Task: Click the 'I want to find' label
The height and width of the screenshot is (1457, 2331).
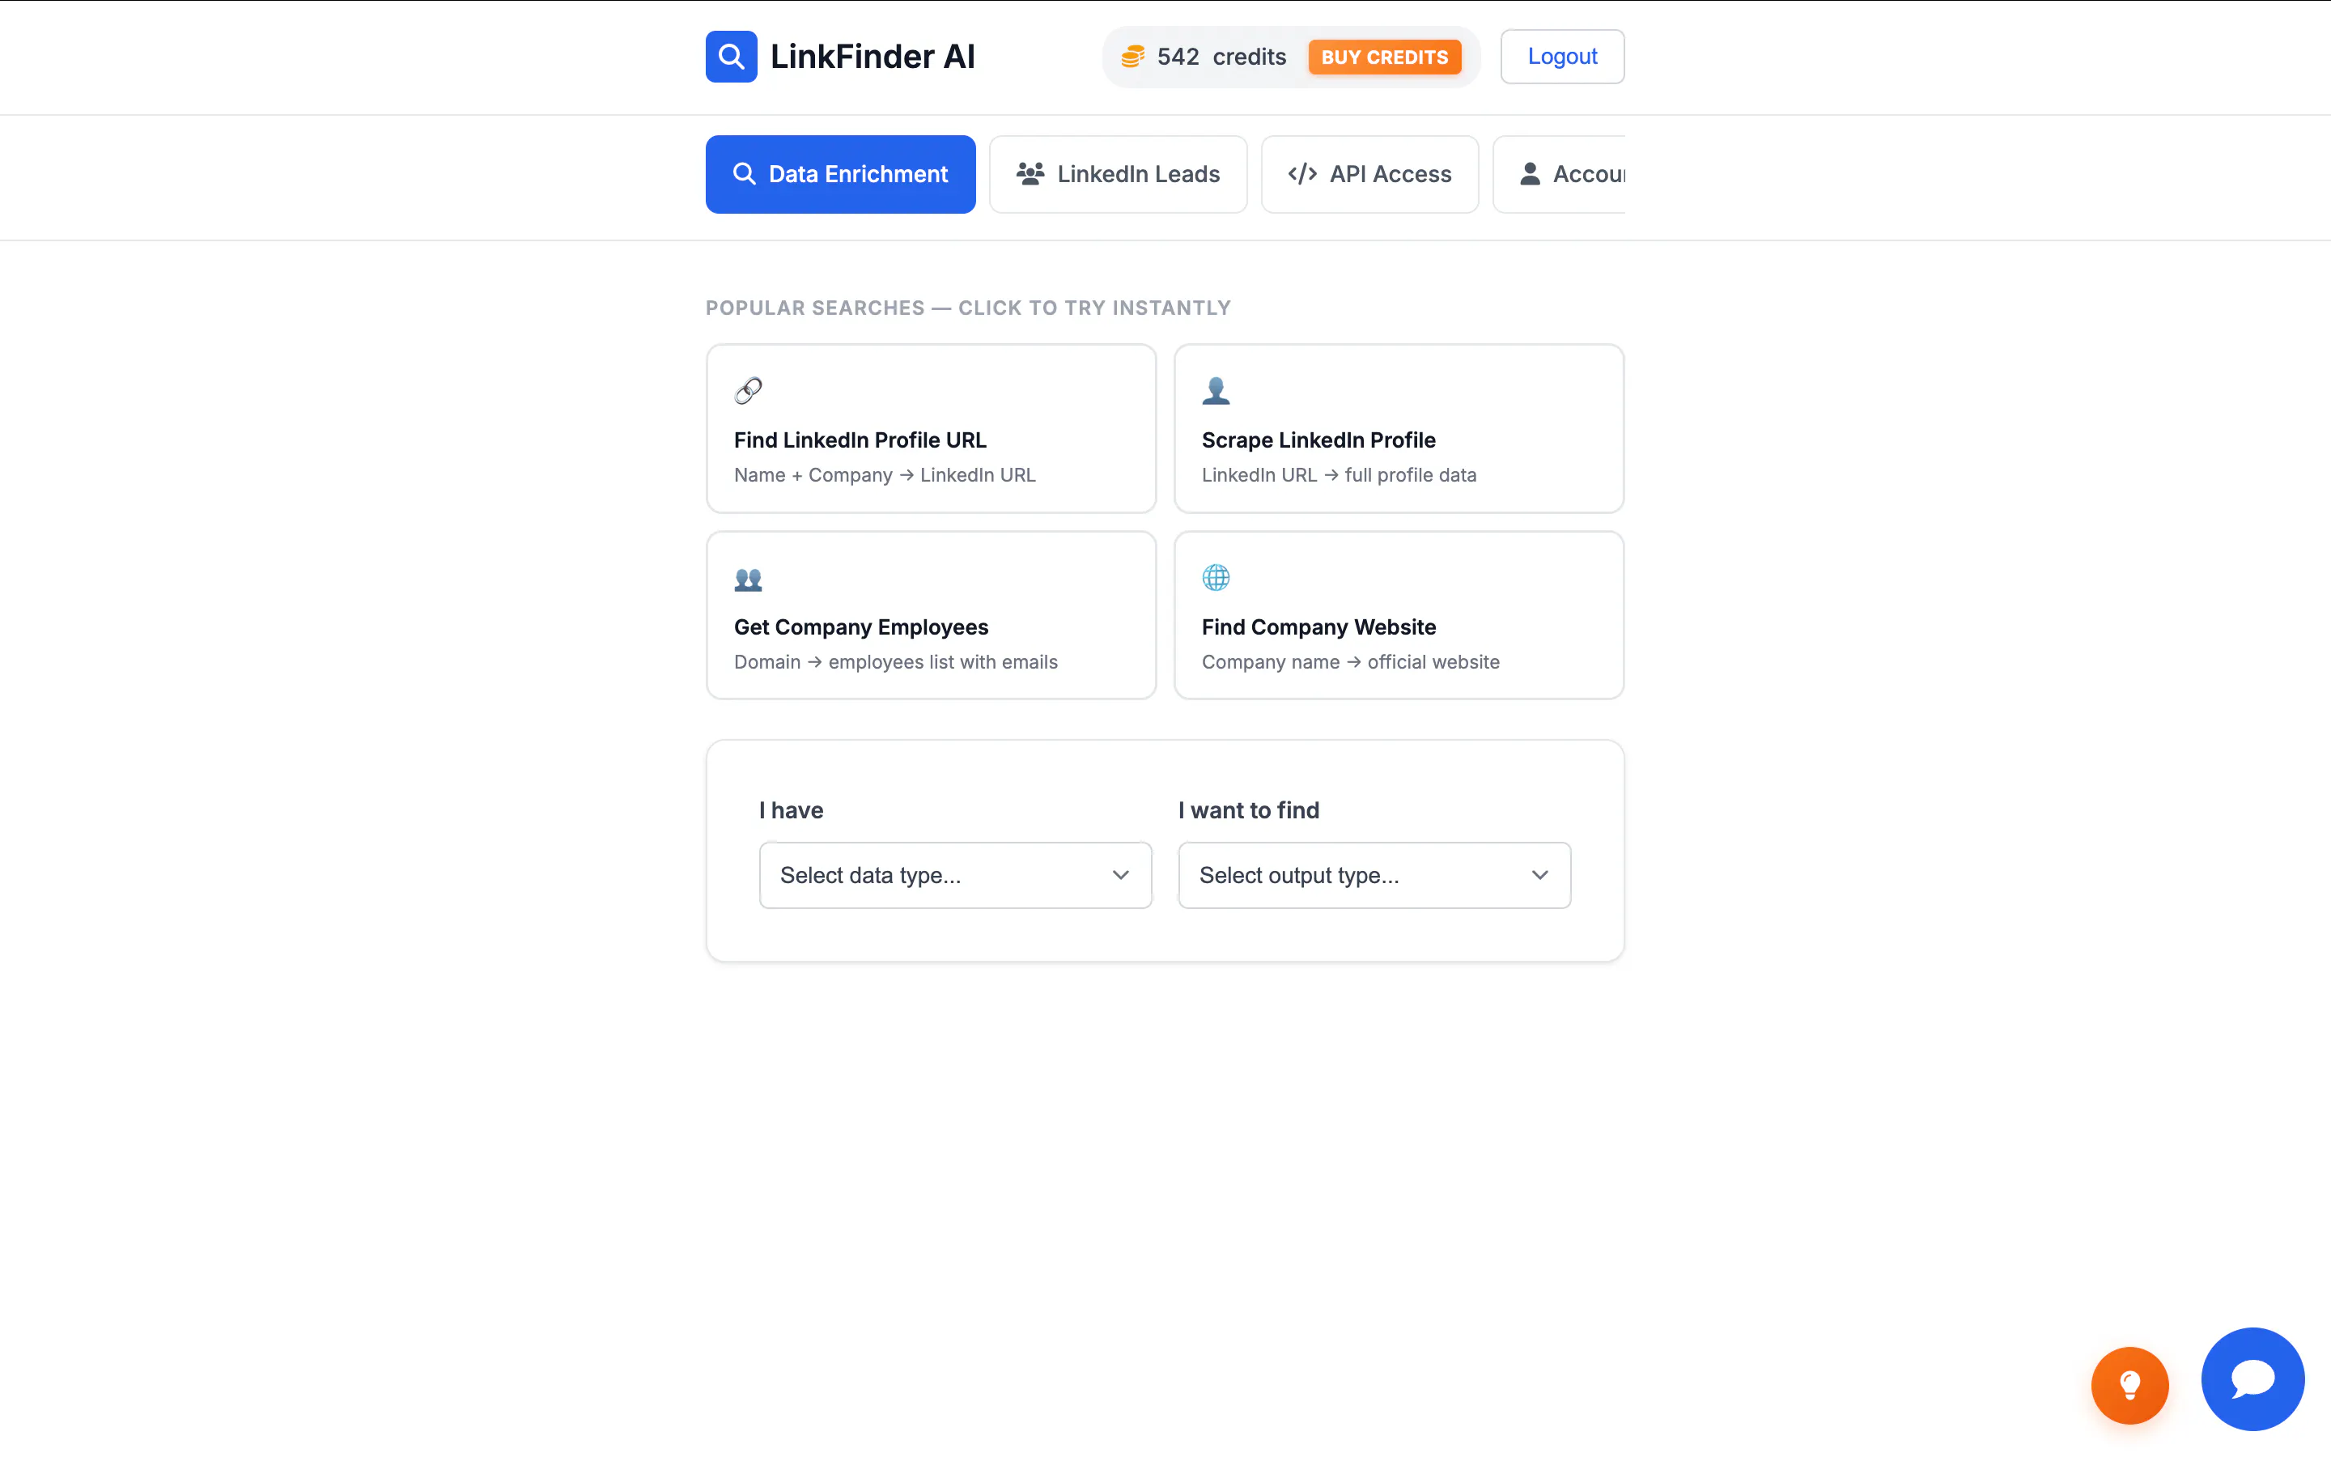Action: click(1248, 810)
